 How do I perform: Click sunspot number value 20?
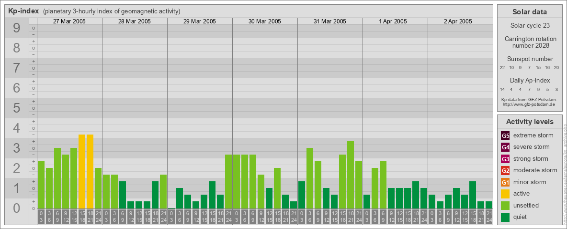pos(556,68)
